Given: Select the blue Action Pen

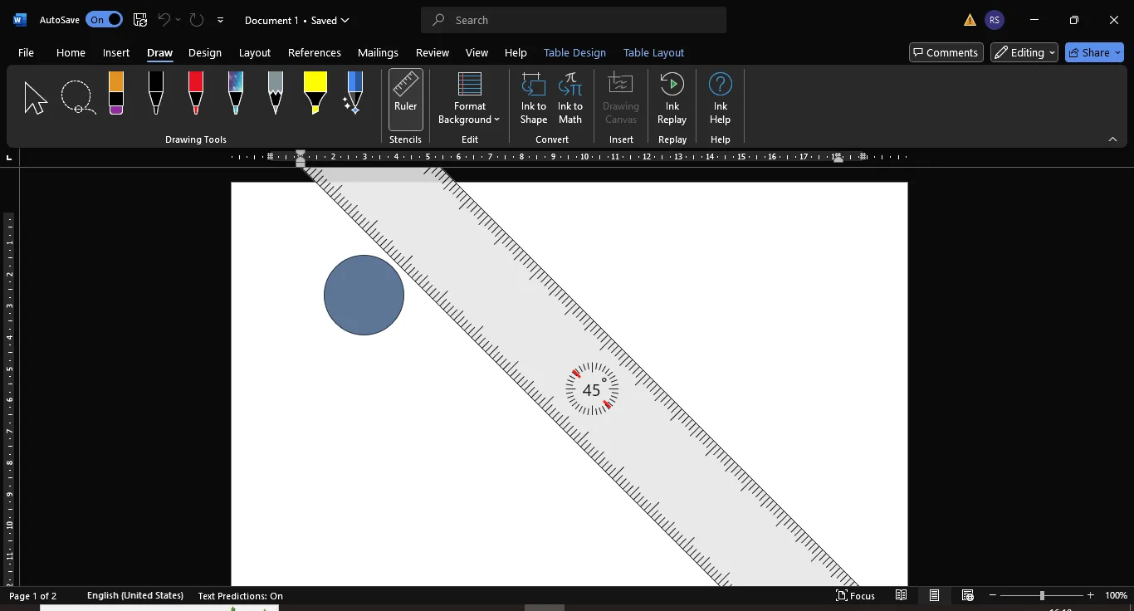Looking at the screenshot, I should [354, 93].
